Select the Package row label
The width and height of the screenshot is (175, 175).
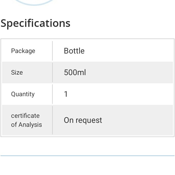(x=23, y=51)
